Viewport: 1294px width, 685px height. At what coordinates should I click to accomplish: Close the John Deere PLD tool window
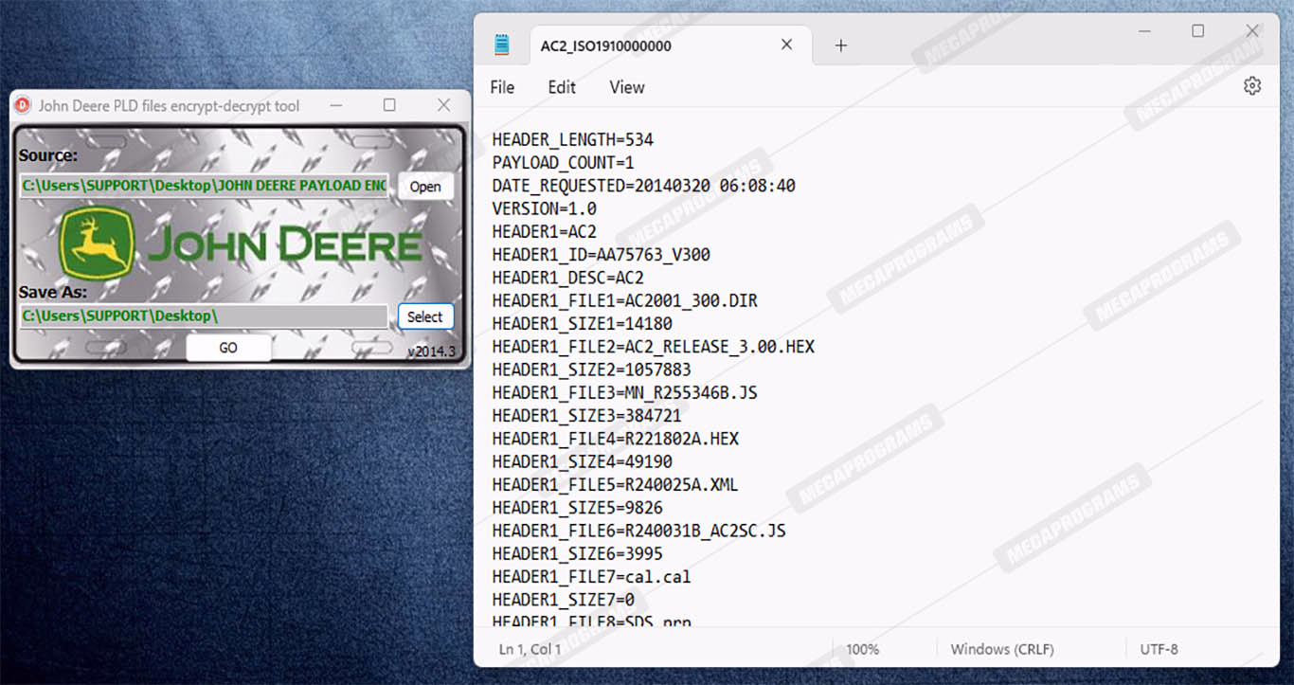[x=443, y=105]
